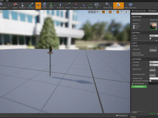Open scale snap 0.25 value dropdown
The image size is (158, 118).
pos(121,12)
